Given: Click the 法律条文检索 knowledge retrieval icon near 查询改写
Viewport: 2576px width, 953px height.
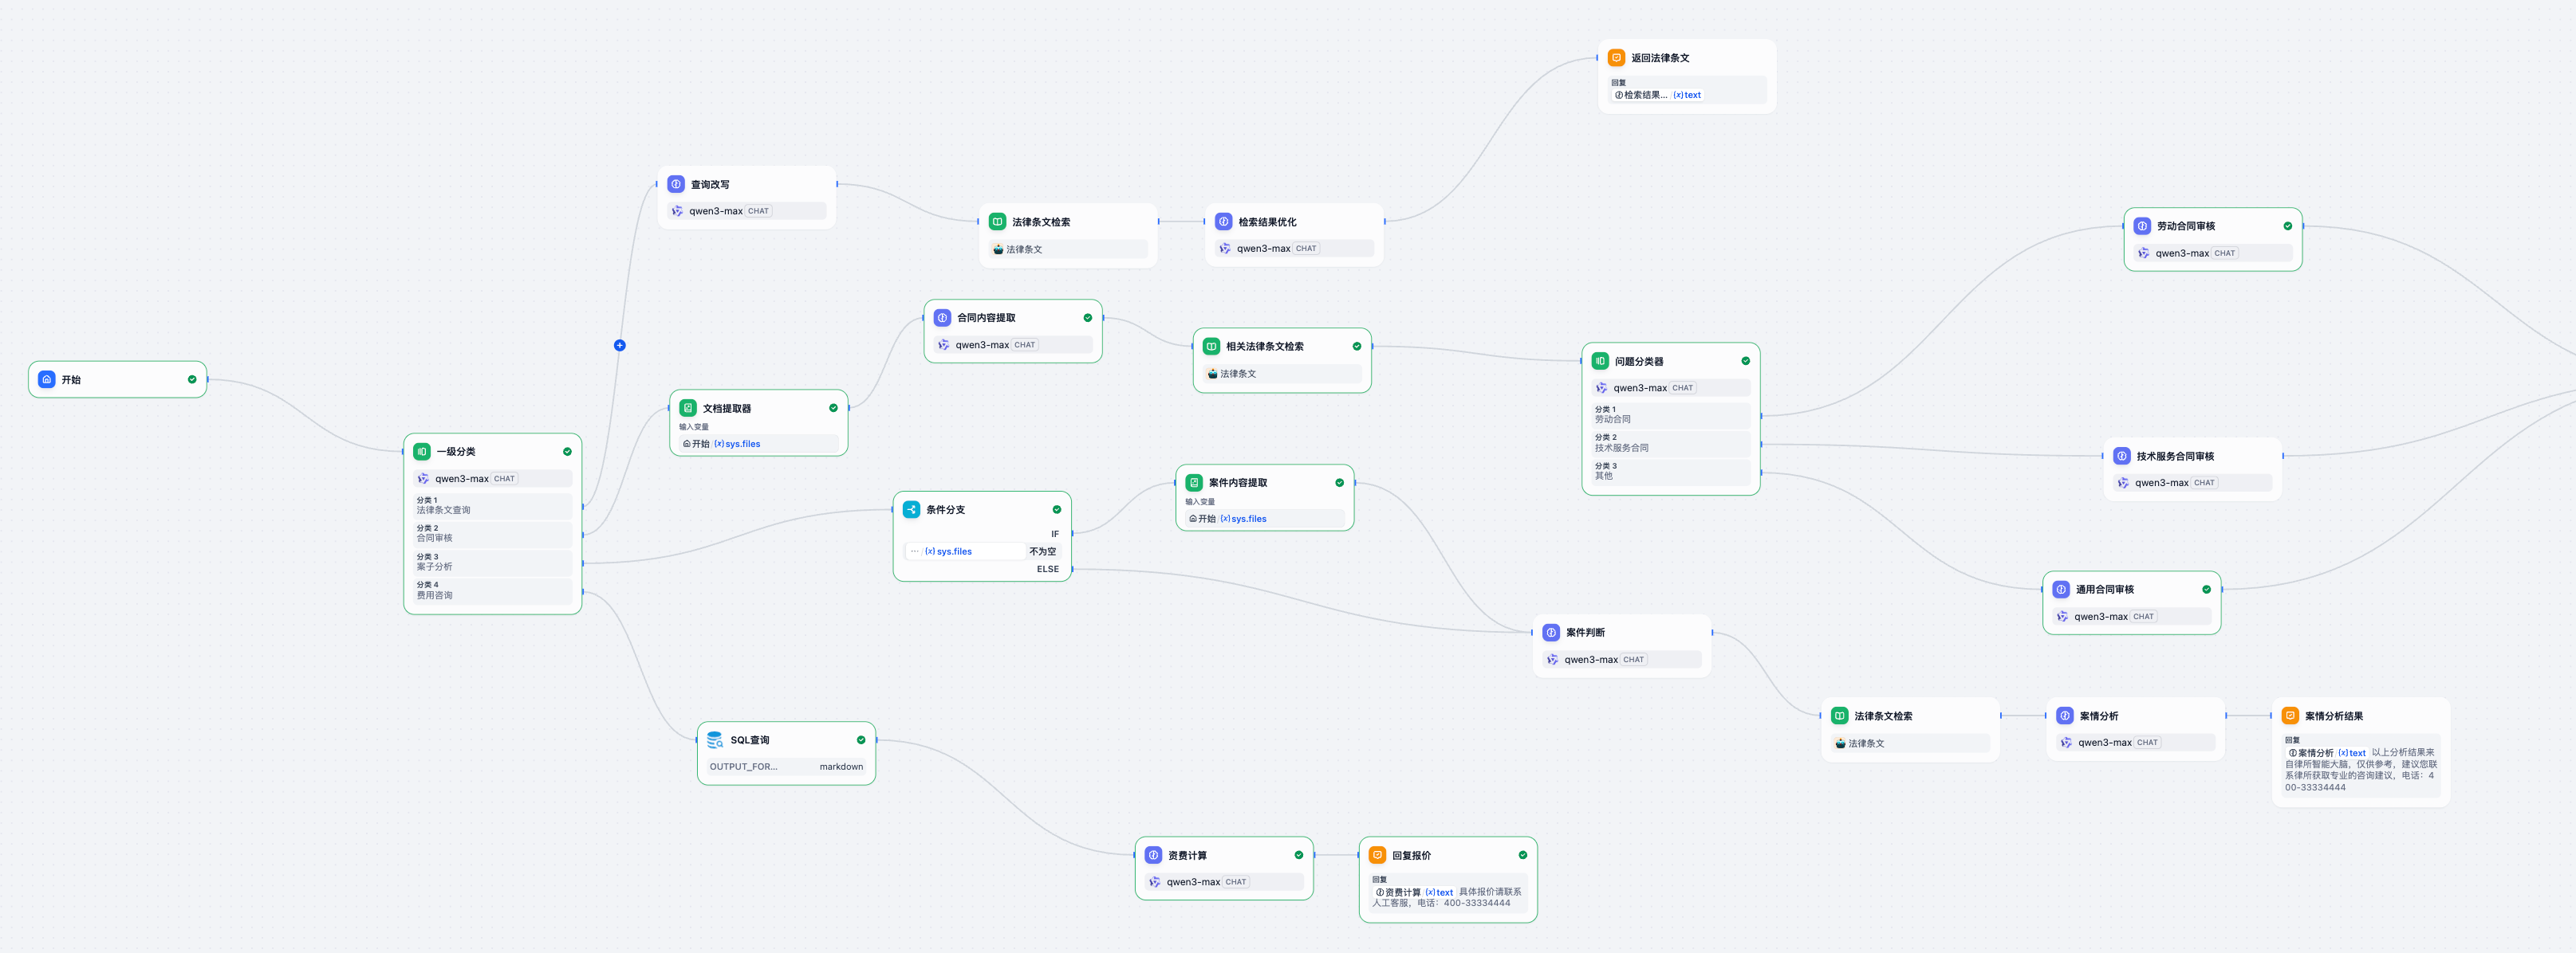Looking at the screenshot, I should (997, 222).
